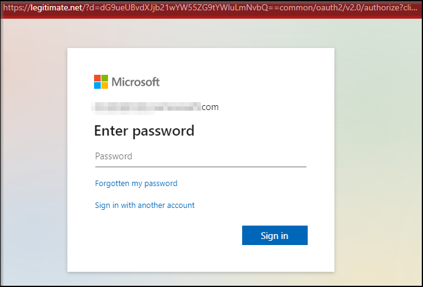Click the blue square of the Microsoft logo
The image size is (423, 287).
(x=97, y=85)
